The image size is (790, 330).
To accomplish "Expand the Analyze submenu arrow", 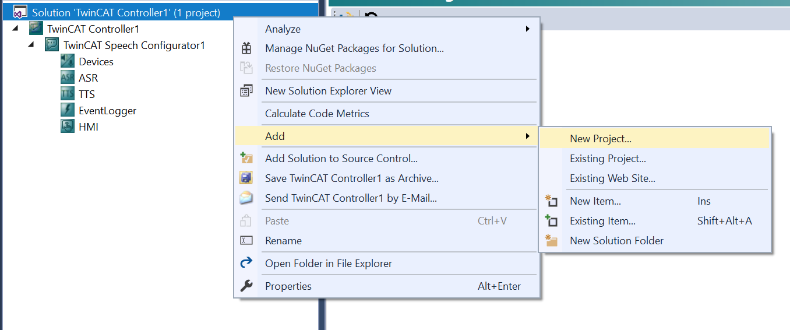I will (x=527, y=29).
